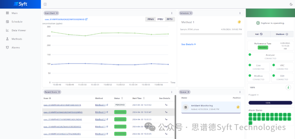Viewport: 295px width, 139px height.
Task: Click the See Details arrow for the PENDING scan
Action: pyautogui.click(x=166, y=105)
